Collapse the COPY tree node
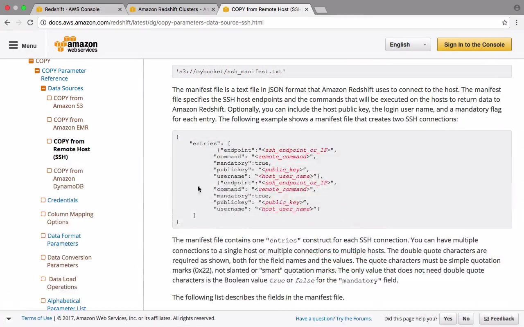The height and width of the screenshot is (327, 524). 31,61
